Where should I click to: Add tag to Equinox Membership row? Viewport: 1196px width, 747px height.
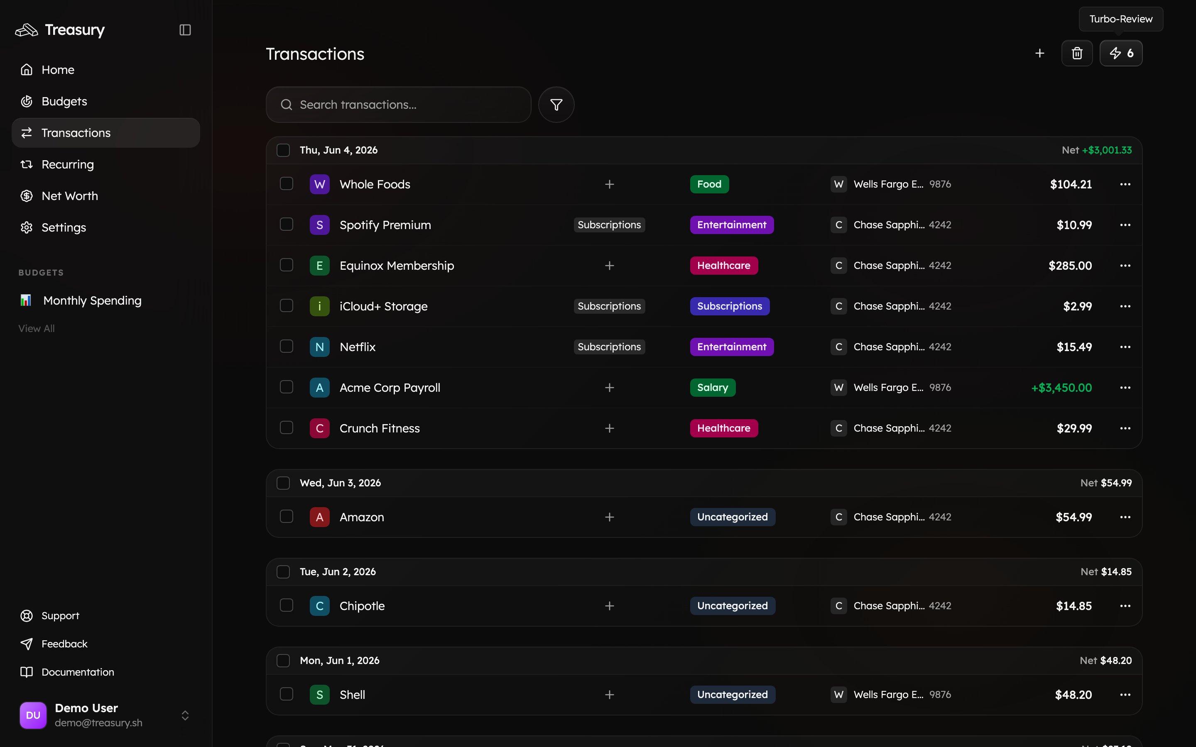click(x=609, y=266)
